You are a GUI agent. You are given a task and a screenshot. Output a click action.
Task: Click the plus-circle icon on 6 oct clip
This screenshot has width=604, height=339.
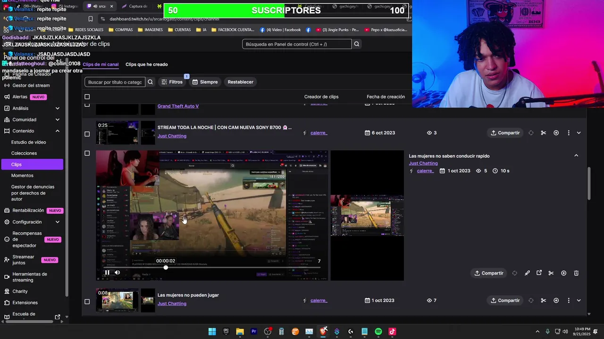click(556, 133)
